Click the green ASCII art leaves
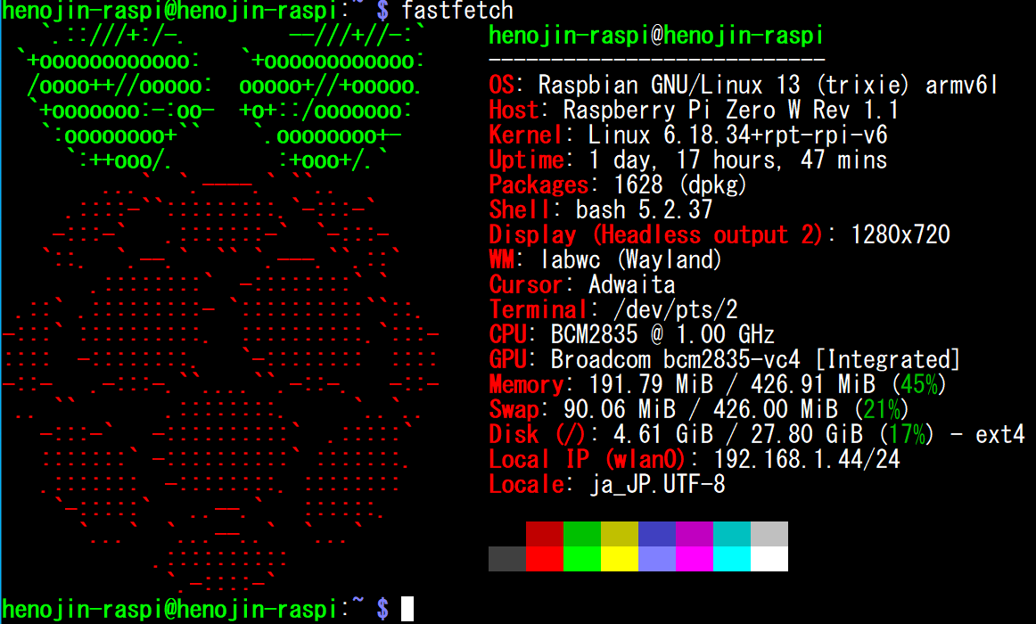This screenshot has width=1036, height=624. click(x=221, y=98)
